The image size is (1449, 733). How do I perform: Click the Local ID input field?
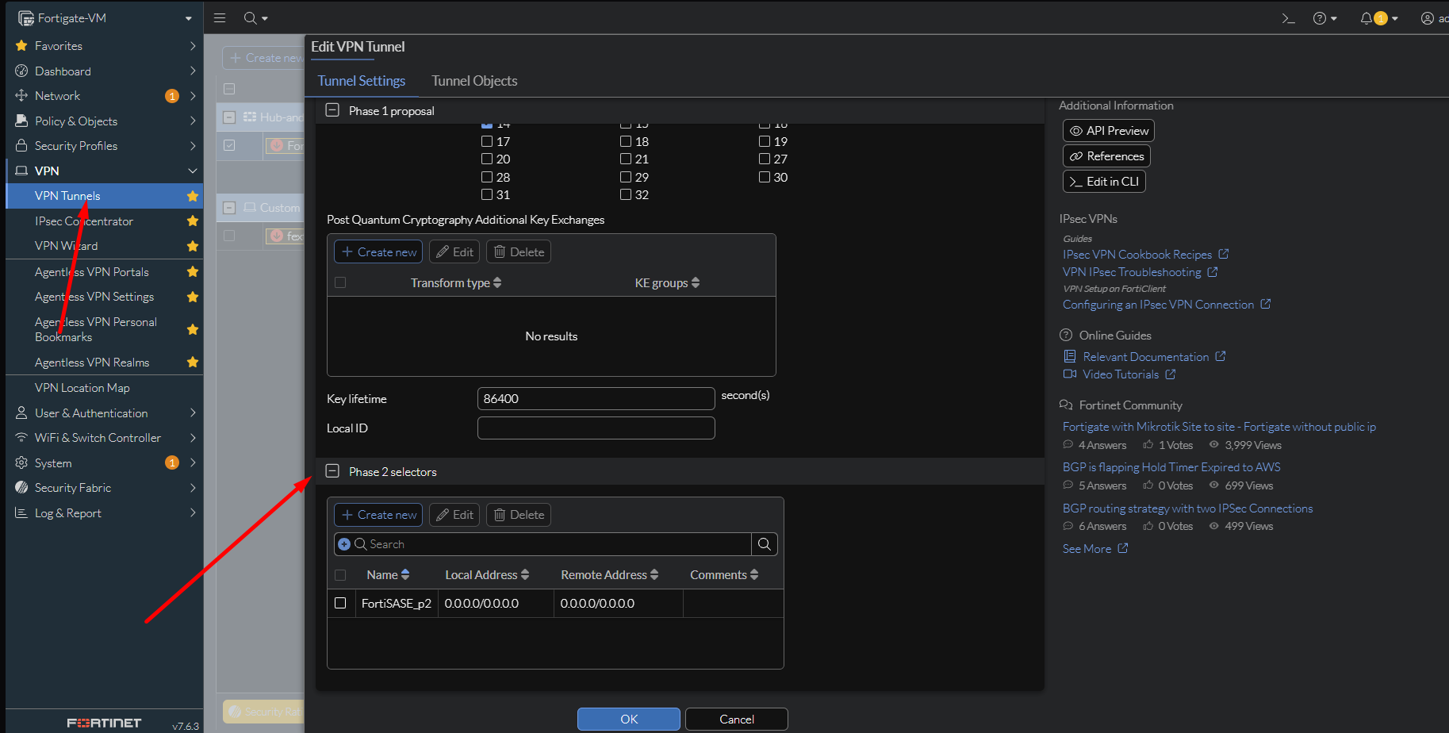(596, 428)
